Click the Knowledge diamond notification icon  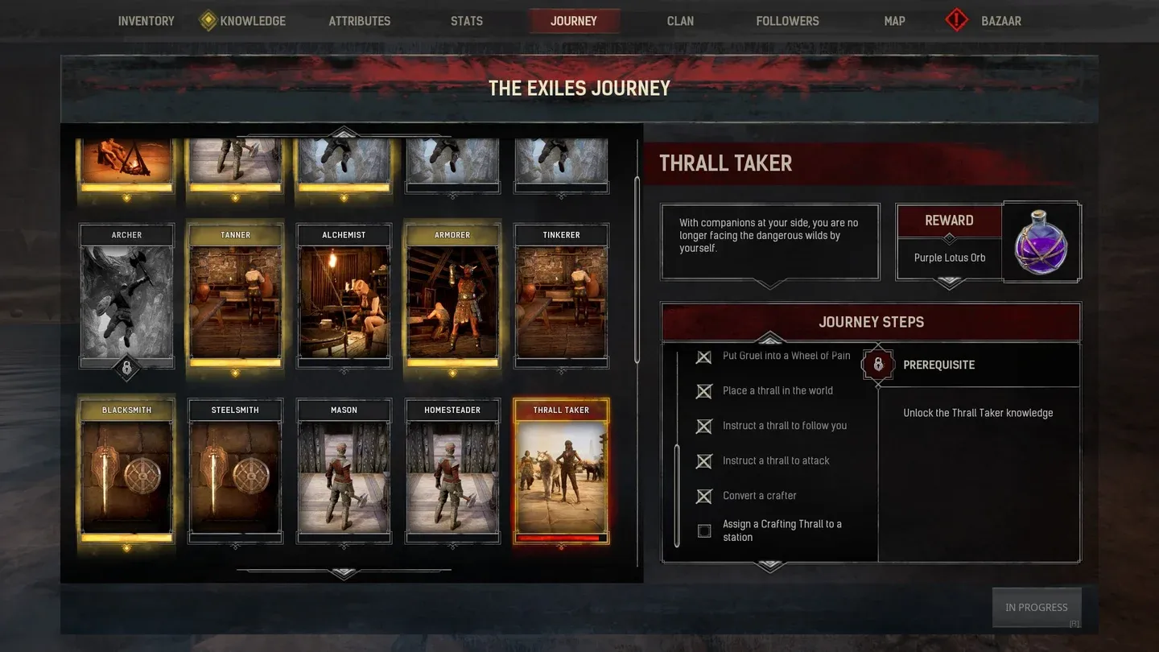click(208, 21)
